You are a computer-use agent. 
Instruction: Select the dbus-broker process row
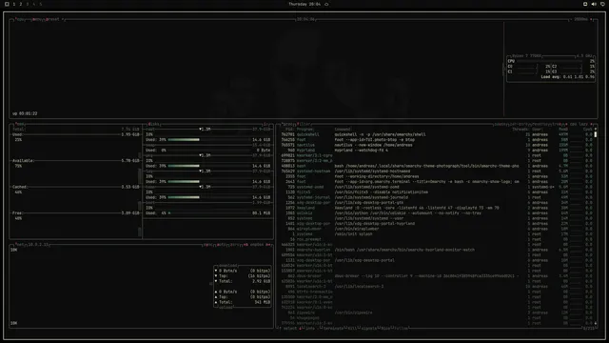[436, 275]
